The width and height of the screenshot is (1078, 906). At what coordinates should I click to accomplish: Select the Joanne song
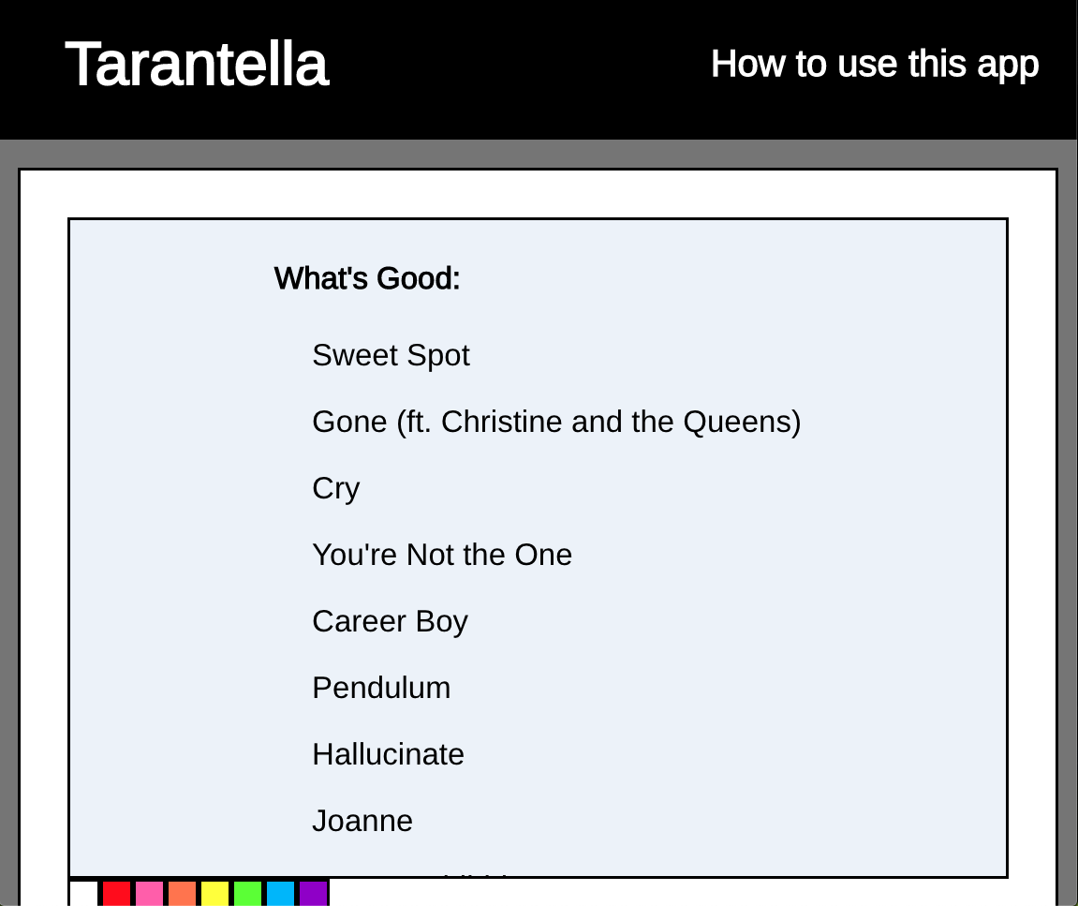pos(362,821)
